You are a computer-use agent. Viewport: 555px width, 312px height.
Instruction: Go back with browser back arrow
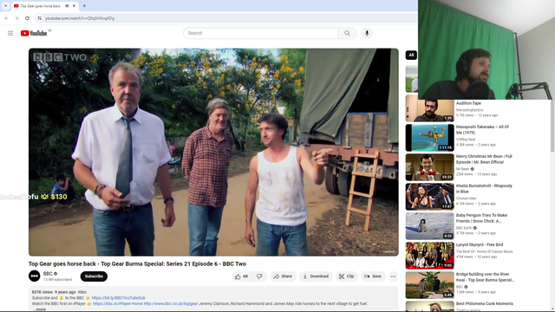point(6,18)
